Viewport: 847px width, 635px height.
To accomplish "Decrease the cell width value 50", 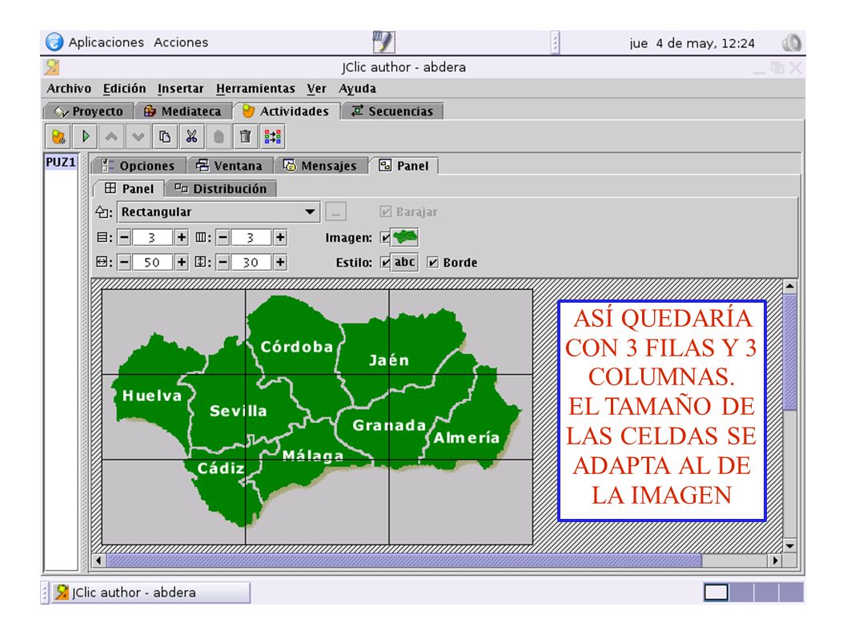I will point(124,262).
